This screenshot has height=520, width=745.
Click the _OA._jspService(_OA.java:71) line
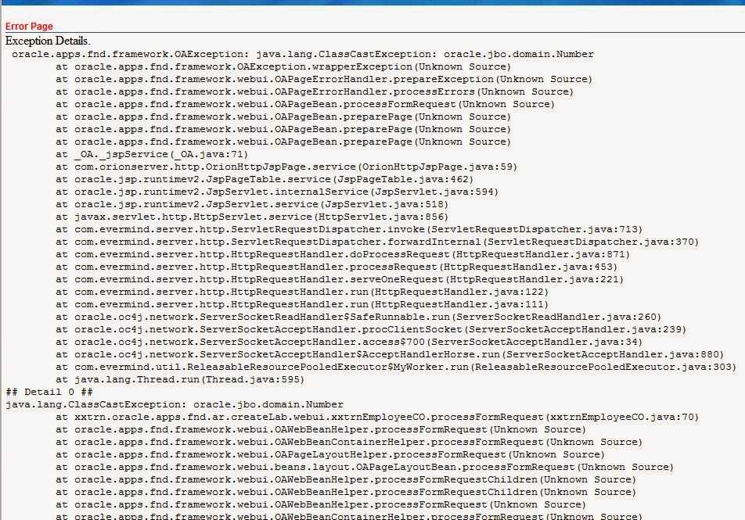[x=133, y=154]
